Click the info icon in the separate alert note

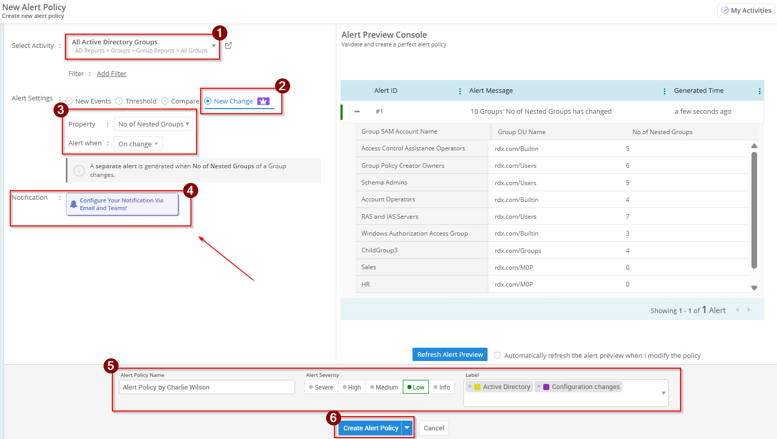click(x=79, y=170)
